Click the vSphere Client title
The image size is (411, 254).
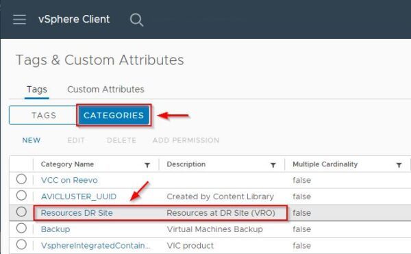[x=74, y=19]
